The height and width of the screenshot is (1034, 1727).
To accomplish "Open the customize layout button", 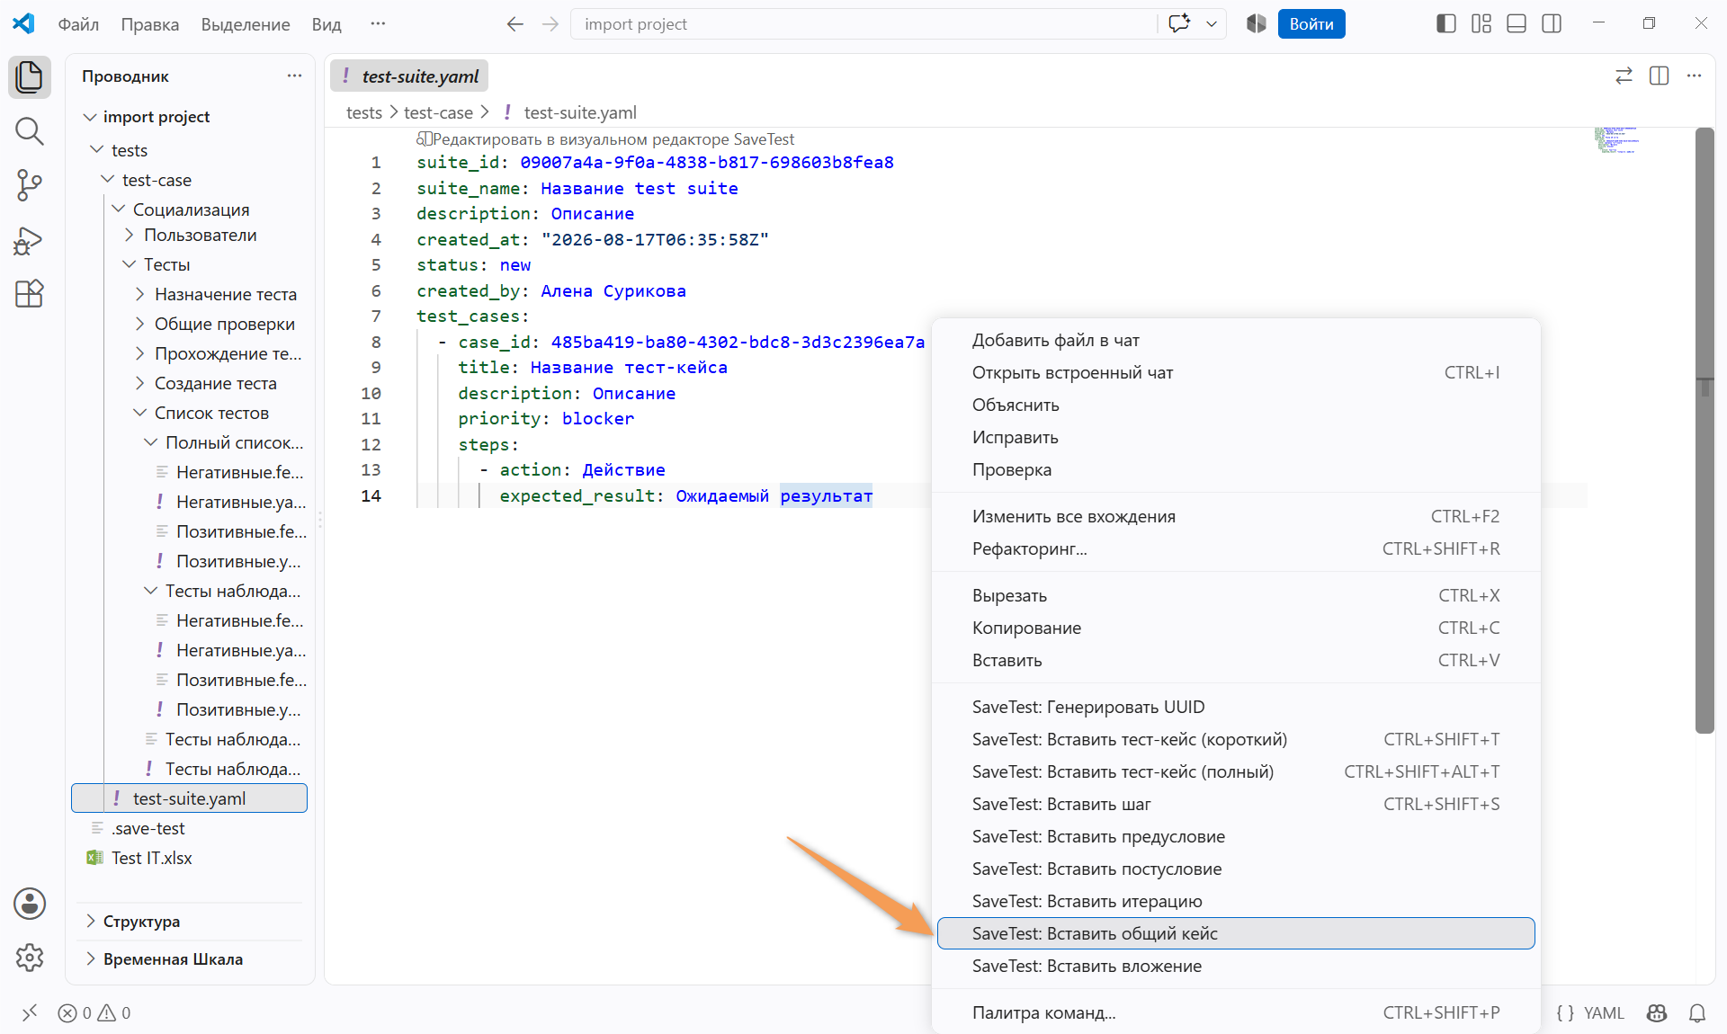I will point(1481,24).
